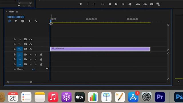
Task: Hide track V2 output
Action: [31, 44]
